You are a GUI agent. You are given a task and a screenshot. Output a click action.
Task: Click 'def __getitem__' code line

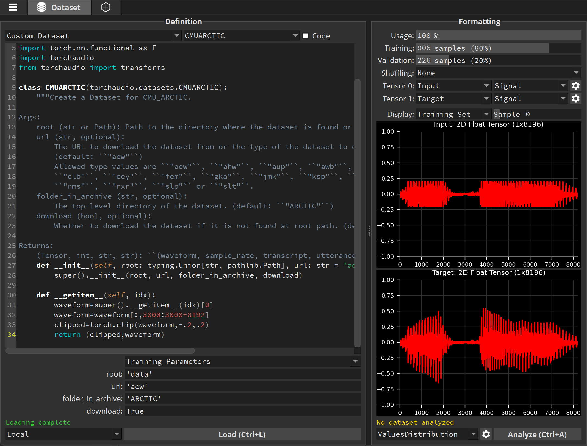pos(96,295)
